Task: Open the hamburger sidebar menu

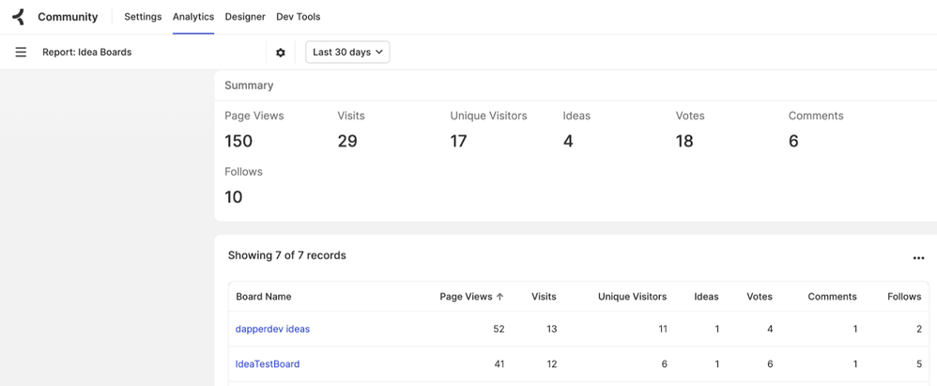Action: [x=21, y=53]
